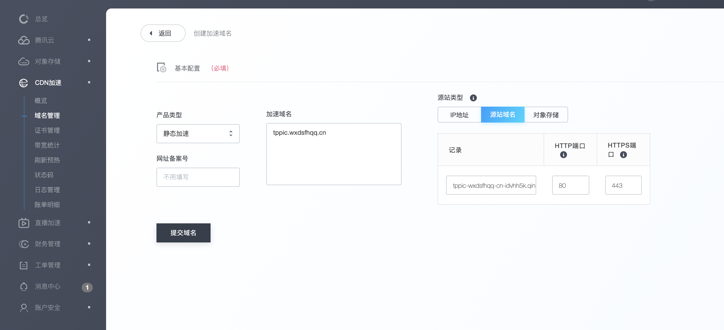724x330 pixels.
Task: Select the 源站域名 origin type
Action: [x=503, y=114]
